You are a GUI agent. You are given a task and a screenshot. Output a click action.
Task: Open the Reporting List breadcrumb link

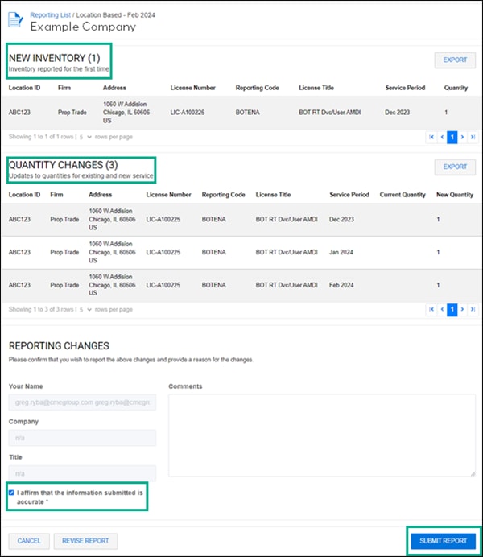click(51, 14)
